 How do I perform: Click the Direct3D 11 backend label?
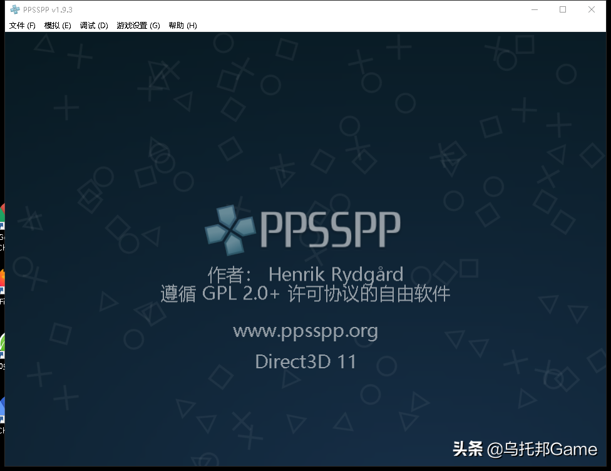305,361
